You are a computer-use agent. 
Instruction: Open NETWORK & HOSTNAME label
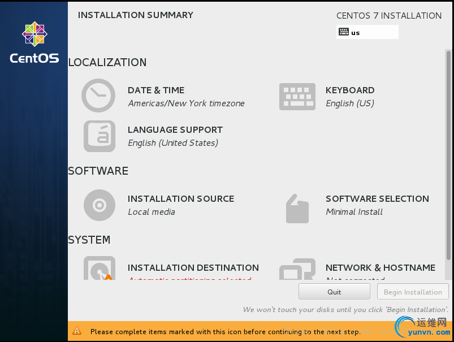click(x=381, y=267)
